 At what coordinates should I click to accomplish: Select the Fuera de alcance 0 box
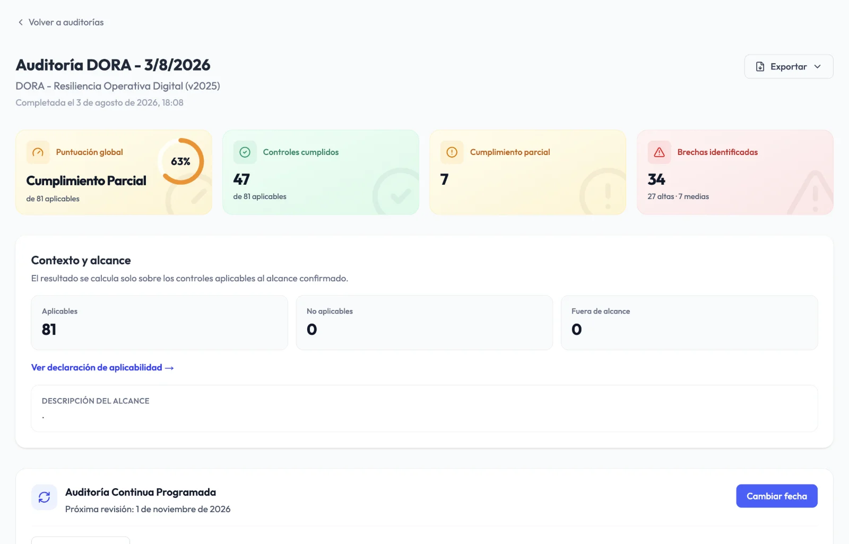point(689,323)
